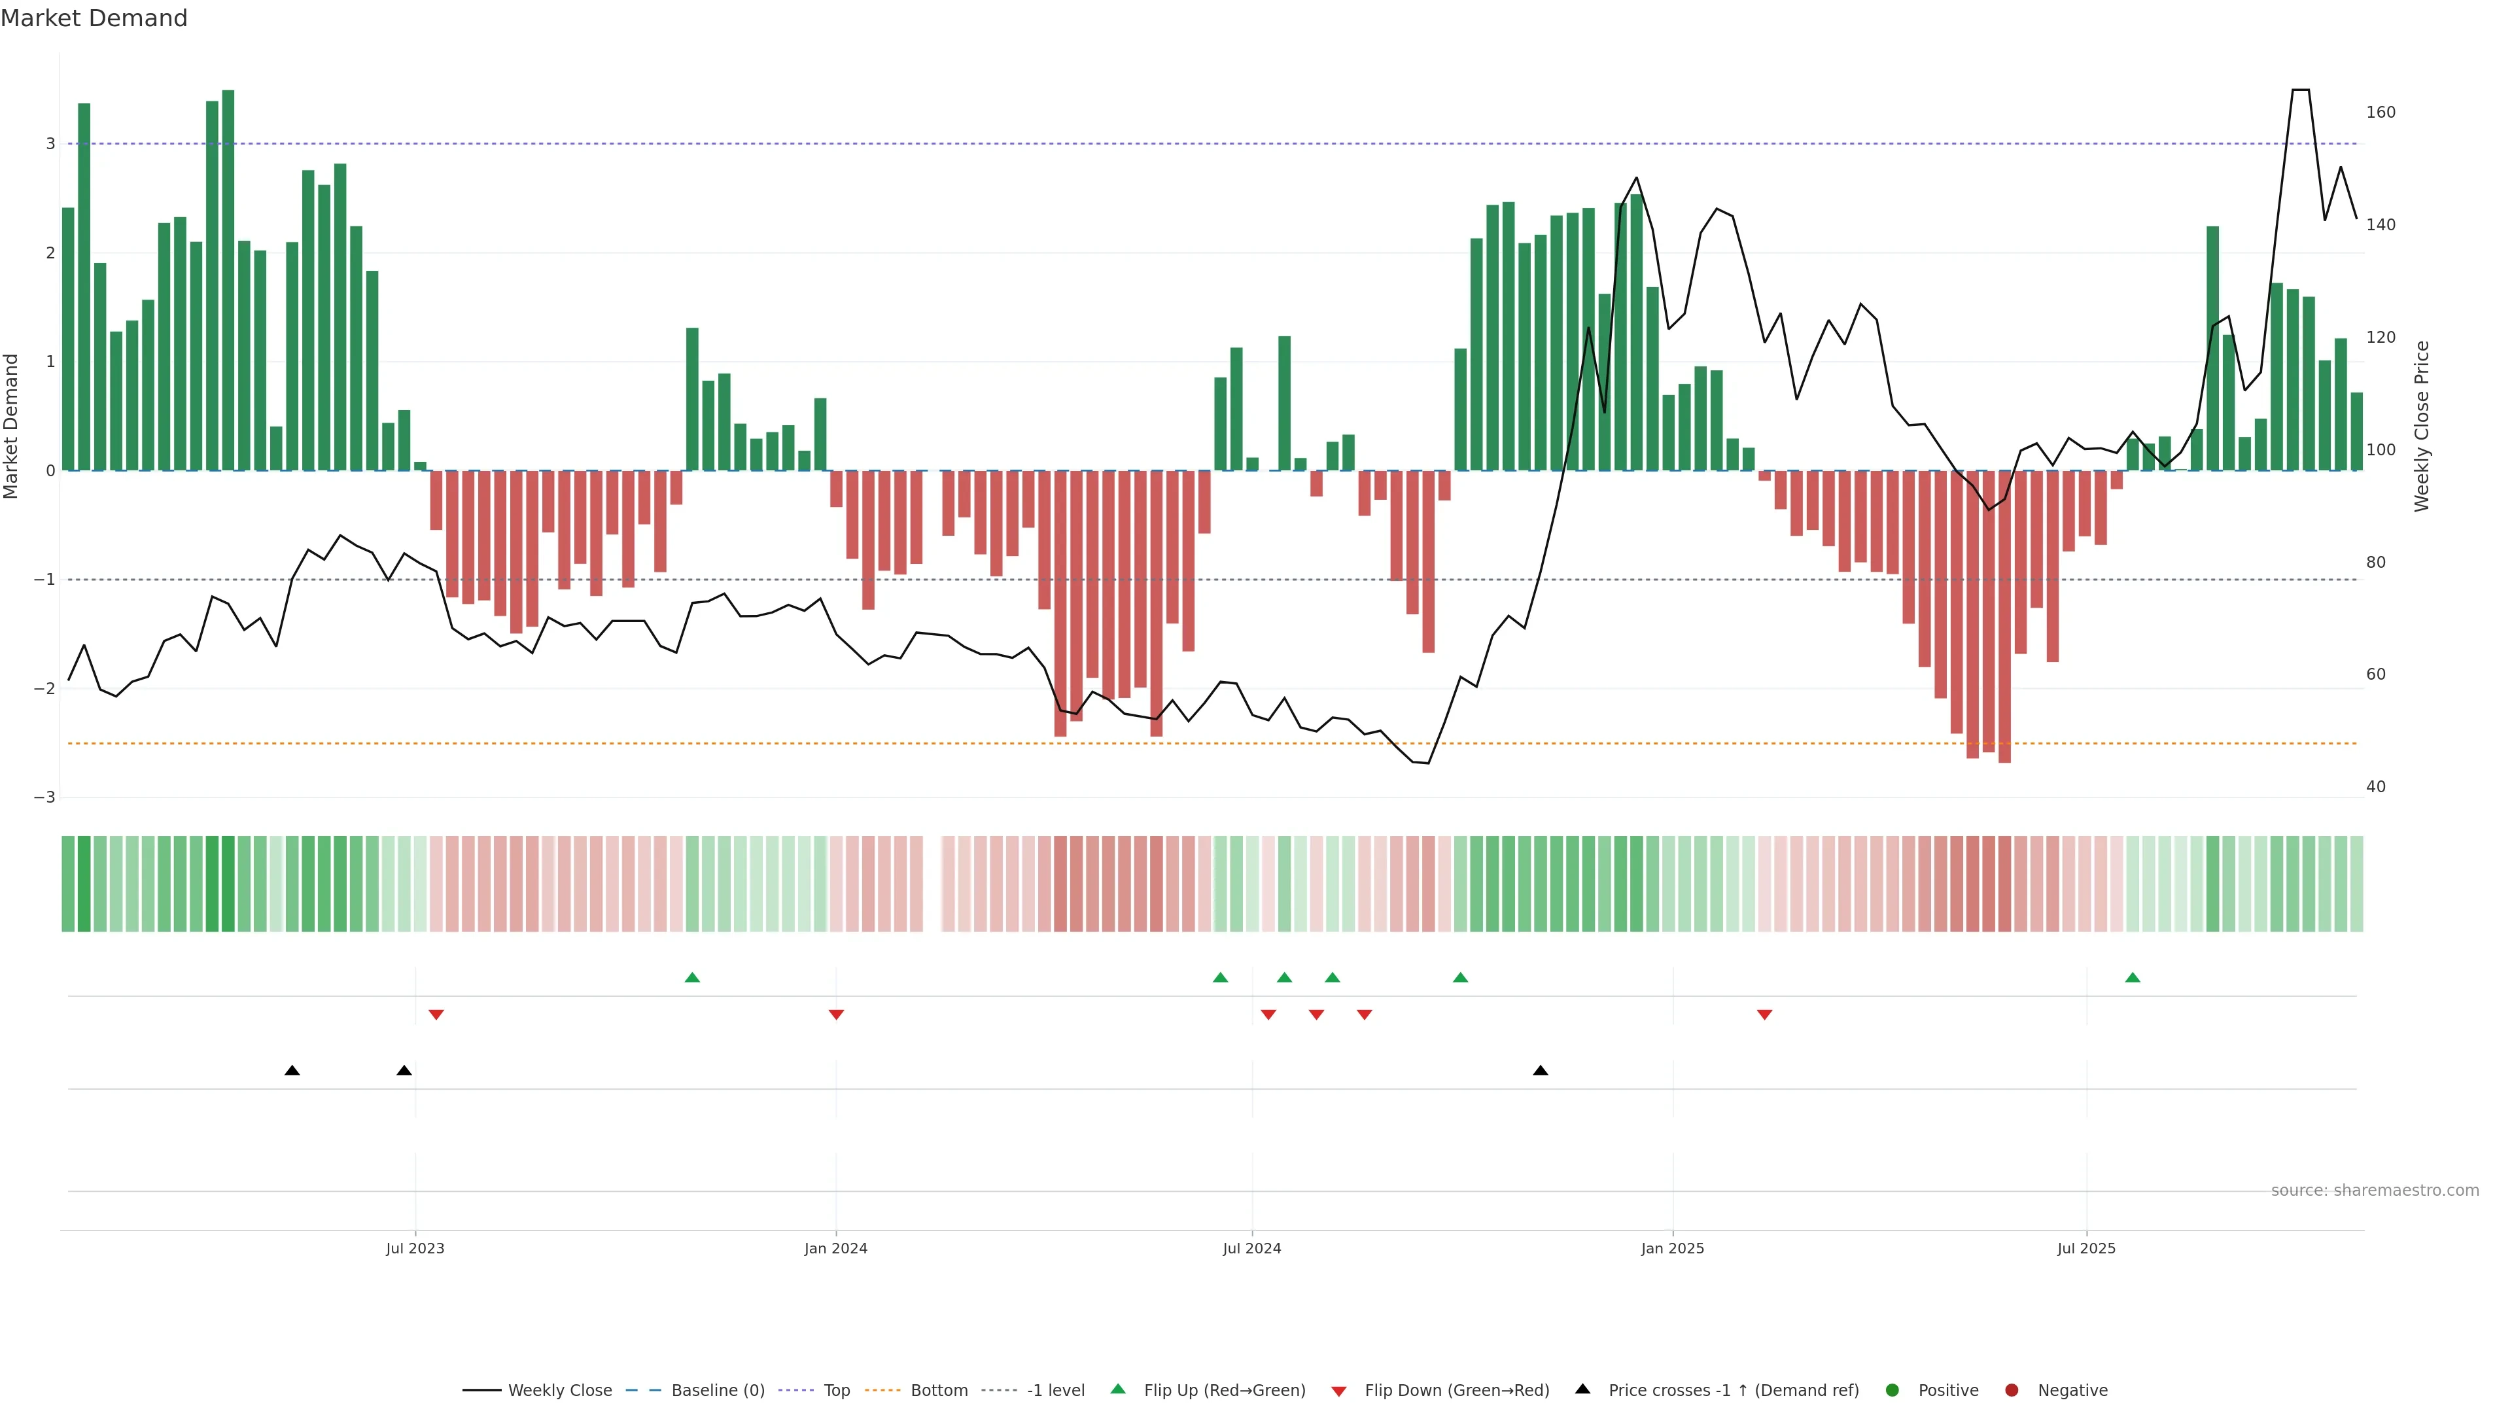Click the leftmost black price-cross triangle marker
This screenshot has width=2512, height=1413.
[x=292, y=1070]
